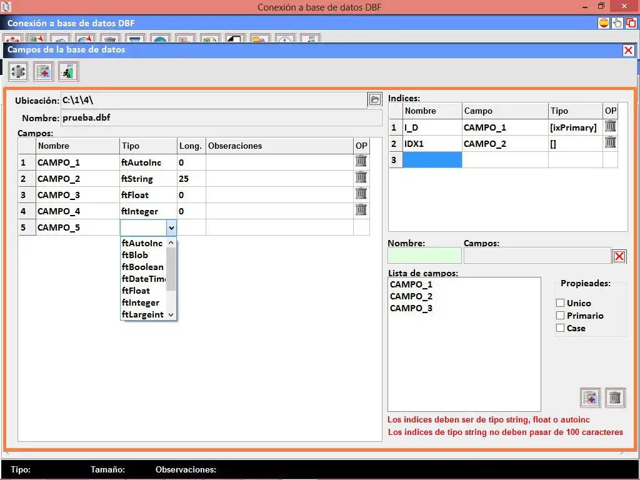Click the ftString type cell

pos(148,178)
